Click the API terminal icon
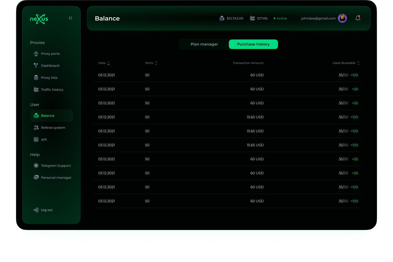 (36, 139)
